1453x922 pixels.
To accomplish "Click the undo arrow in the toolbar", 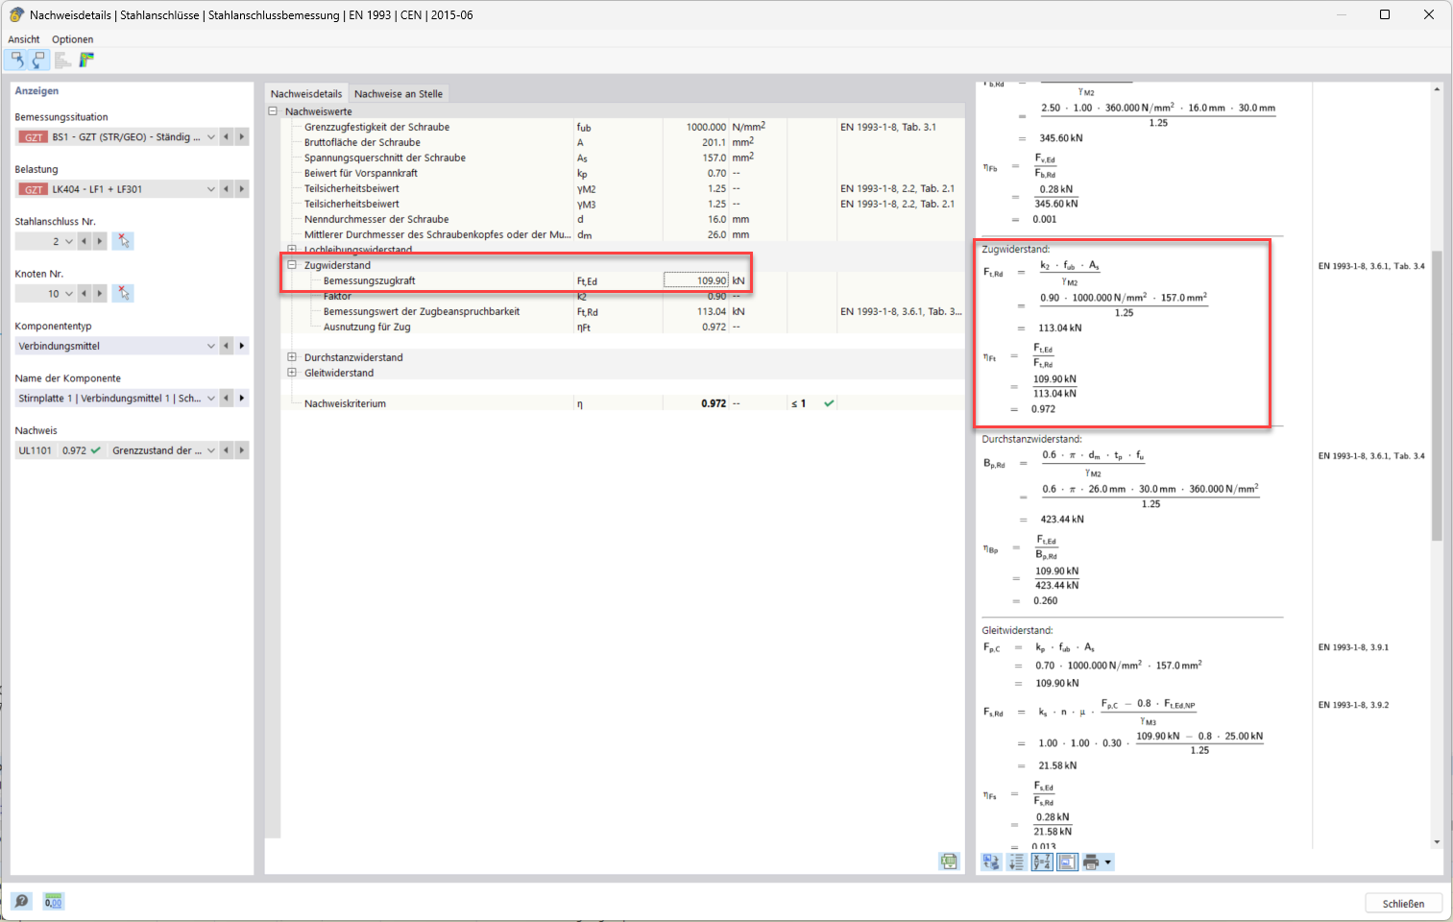I will [x=15, y=59].
